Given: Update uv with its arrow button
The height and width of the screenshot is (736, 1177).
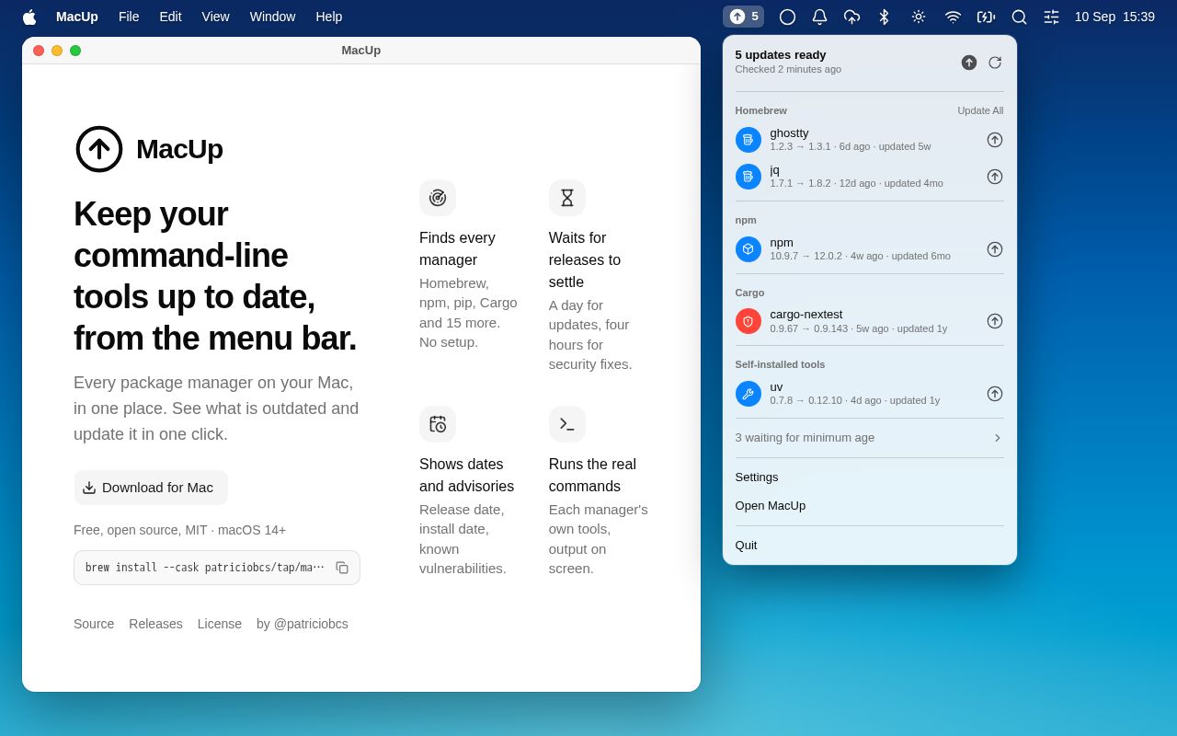Looking at the screenshot, I should 995,394.
